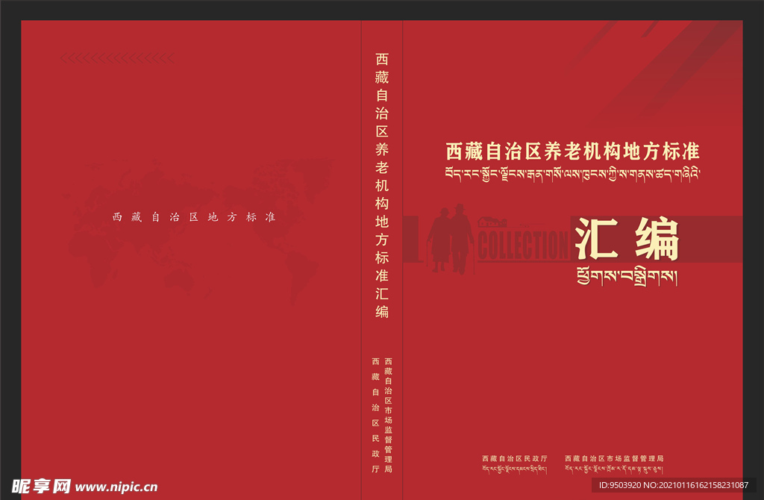Select front cover title 西藏自治区养老机构地方标准
The width and height of the screenshot is (764, 500).
click(x=572, y=151)
